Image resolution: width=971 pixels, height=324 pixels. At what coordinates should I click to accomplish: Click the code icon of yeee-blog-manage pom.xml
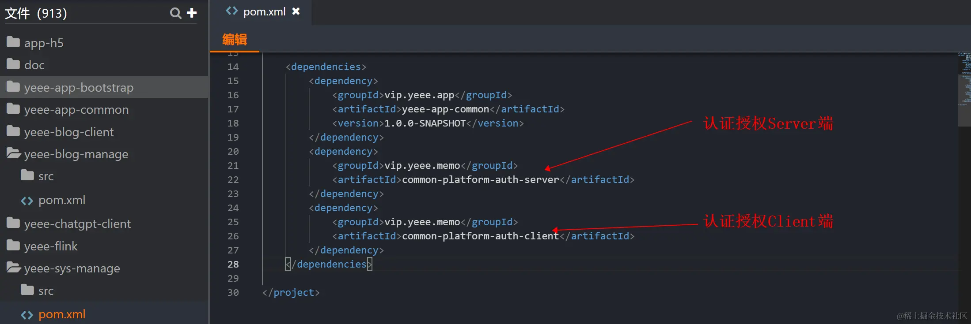point(27,201)
